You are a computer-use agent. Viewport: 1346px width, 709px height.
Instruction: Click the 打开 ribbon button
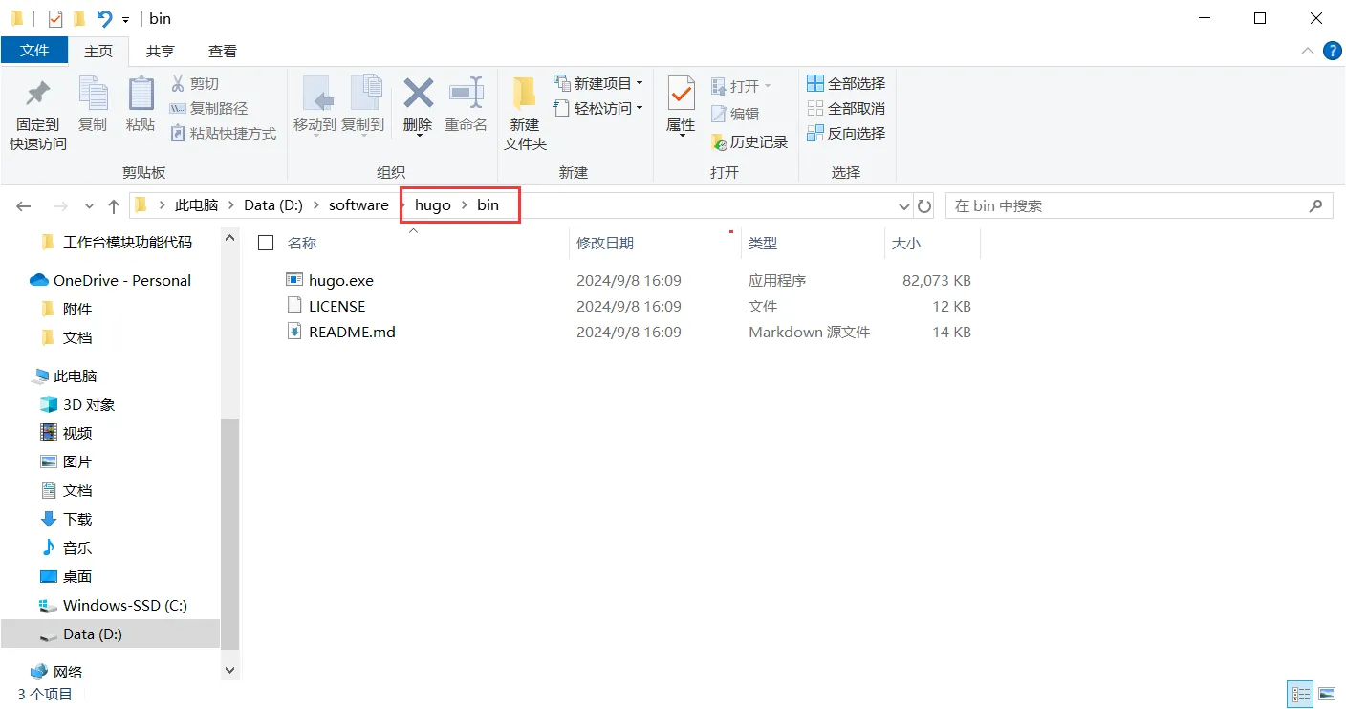(x=741, y=87)
